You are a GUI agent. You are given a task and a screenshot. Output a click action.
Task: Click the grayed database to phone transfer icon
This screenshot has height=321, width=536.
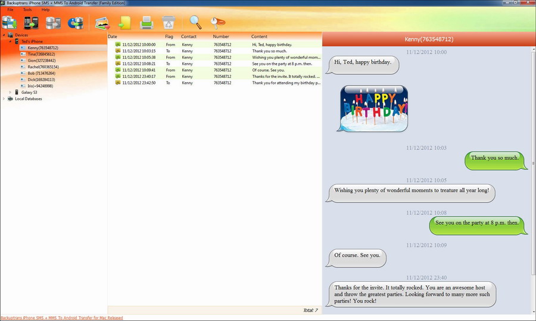coord(54,23)
